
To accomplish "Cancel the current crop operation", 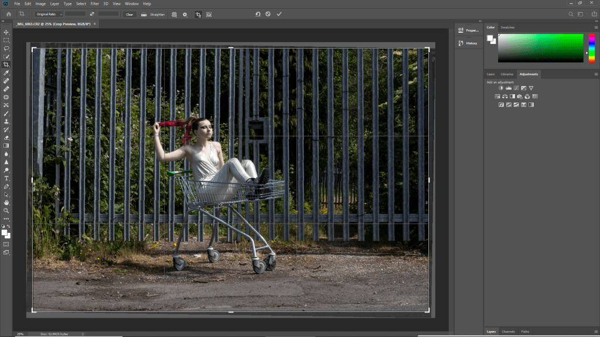I will 268,13.
